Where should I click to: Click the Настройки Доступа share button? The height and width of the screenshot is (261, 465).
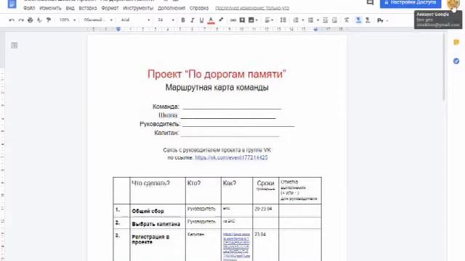[411, 3]
